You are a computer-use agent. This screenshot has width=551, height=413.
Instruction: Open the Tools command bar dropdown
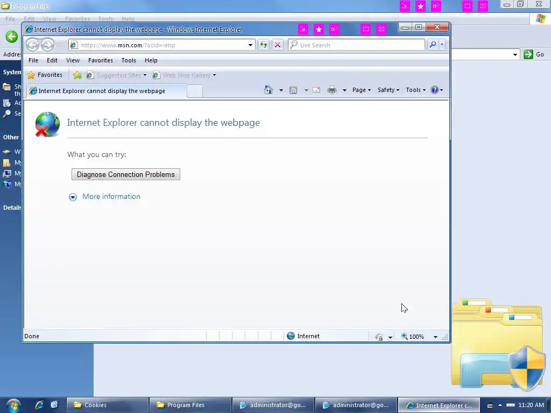coord(416,90)
